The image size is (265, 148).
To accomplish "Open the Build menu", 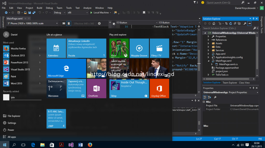I will [39, 8].
